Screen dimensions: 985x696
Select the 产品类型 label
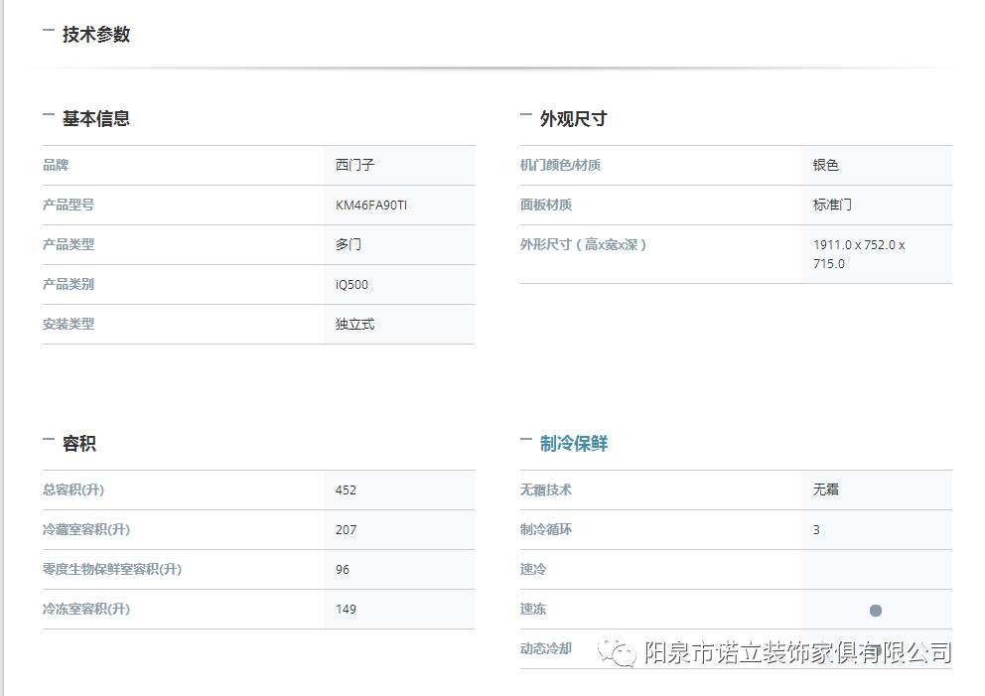tap(69, 244)
